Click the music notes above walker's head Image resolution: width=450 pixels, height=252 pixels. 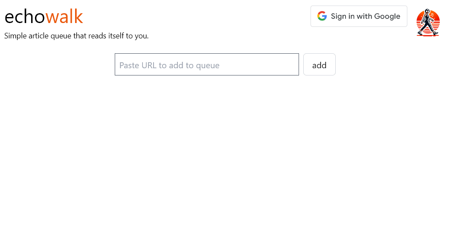(432, 14)
